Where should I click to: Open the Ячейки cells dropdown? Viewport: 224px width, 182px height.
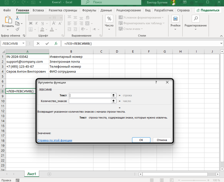click(175, 26)
